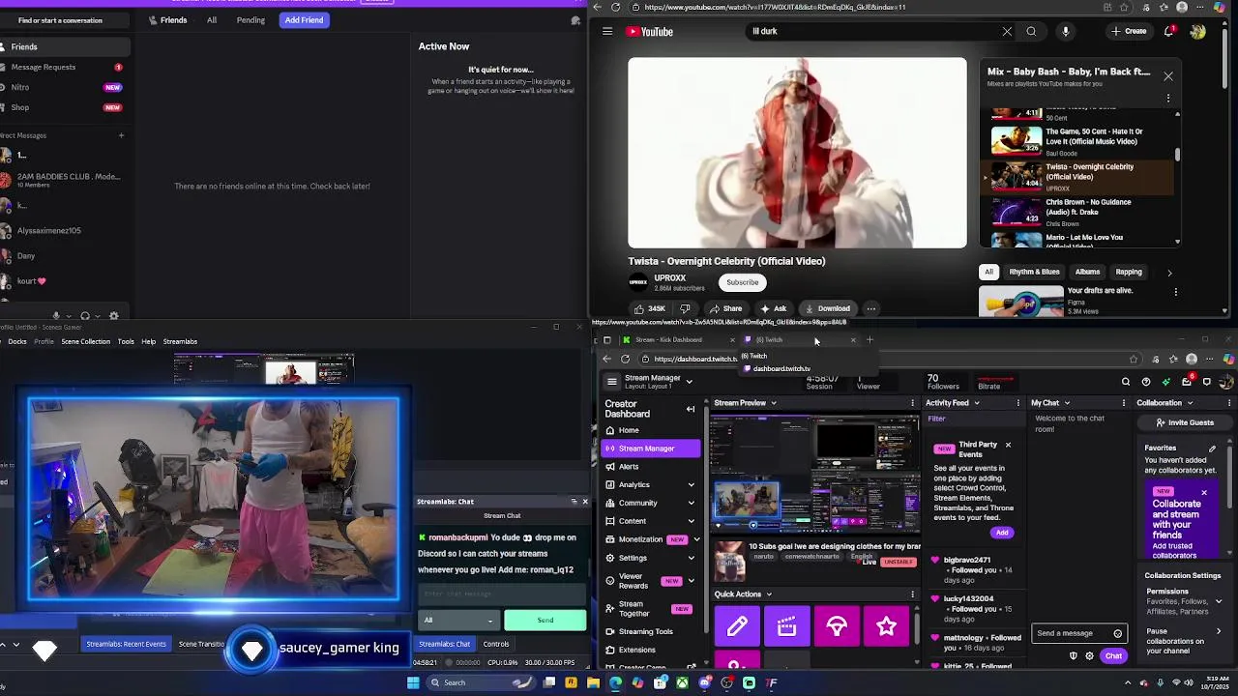This screenshot has width=1238, height=696.
Task: Subscribe to the UPROXX channel
Action: [x=743, y=282]
